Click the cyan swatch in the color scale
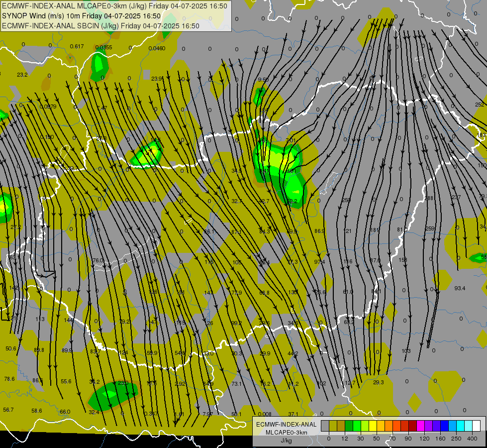487x448 pixels. click(x=460, y=426)
